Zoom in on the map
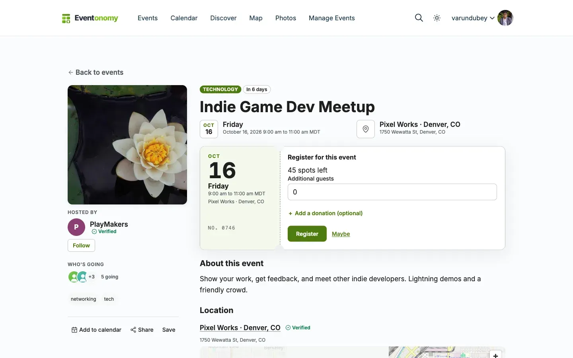 (x=495, y=355)
